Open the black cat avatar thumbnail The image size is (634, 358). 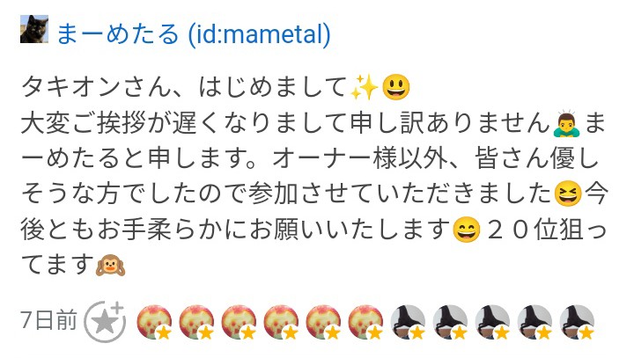coord(34,29)
